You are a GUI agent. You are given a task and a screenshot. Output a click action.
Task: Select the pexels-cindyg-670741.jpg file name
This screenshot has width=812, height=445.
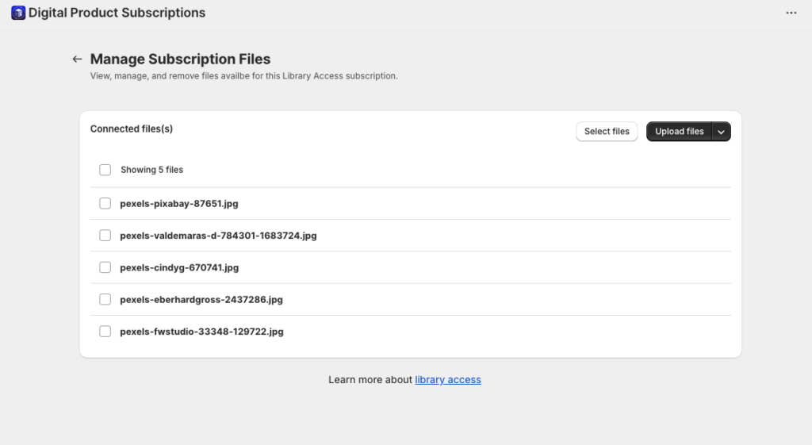pyautogui.click(x=179, y=268)
